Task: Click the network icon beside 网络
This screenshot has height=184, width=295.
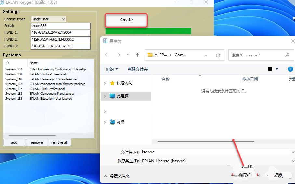Action: click(x=112, y=122)
